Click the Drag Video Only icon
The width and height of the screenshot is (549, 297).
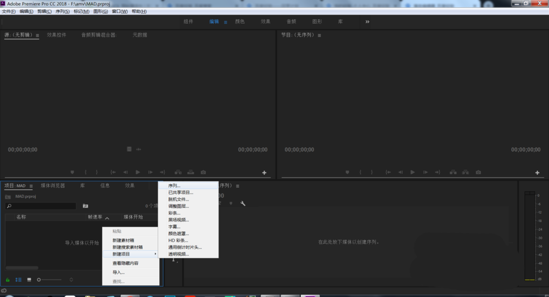tap(129, 149)
